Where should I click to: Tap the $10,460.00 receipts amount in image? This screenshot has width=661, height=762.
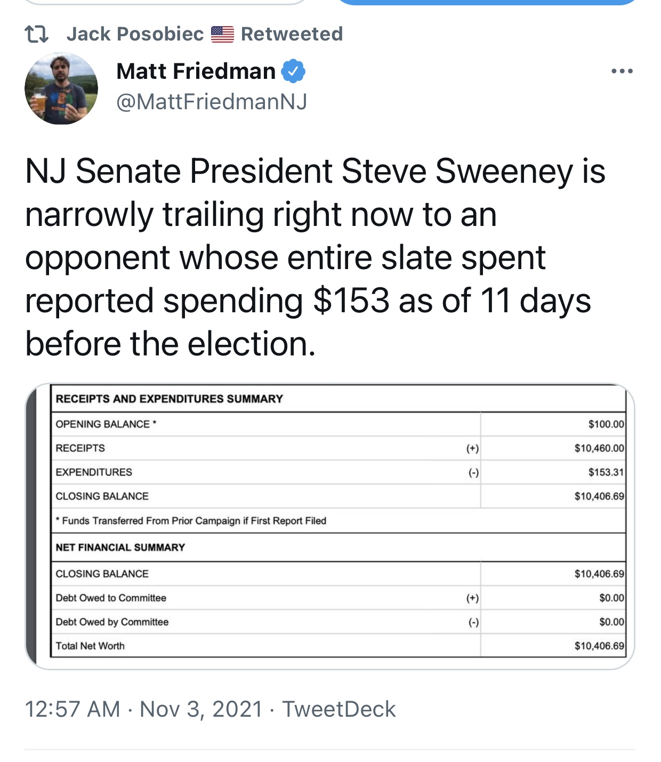click(599, 448)
